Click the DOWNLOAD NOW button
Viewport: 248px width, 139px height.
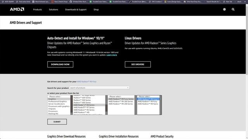[60, 64]
